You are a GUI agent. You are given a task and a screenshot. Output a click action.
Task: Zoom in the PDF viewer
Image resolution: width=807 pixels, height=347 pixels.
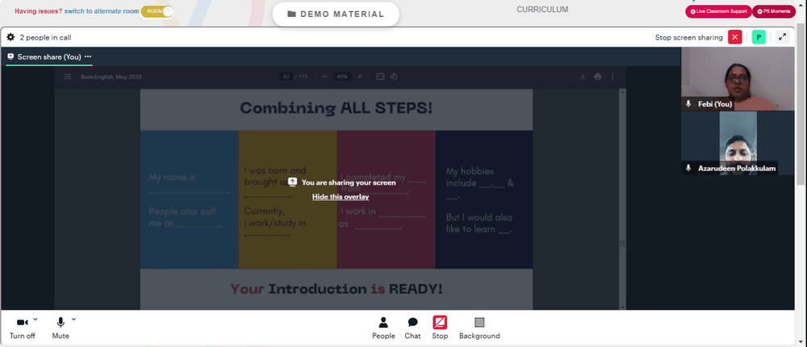[x=360, y=77]
